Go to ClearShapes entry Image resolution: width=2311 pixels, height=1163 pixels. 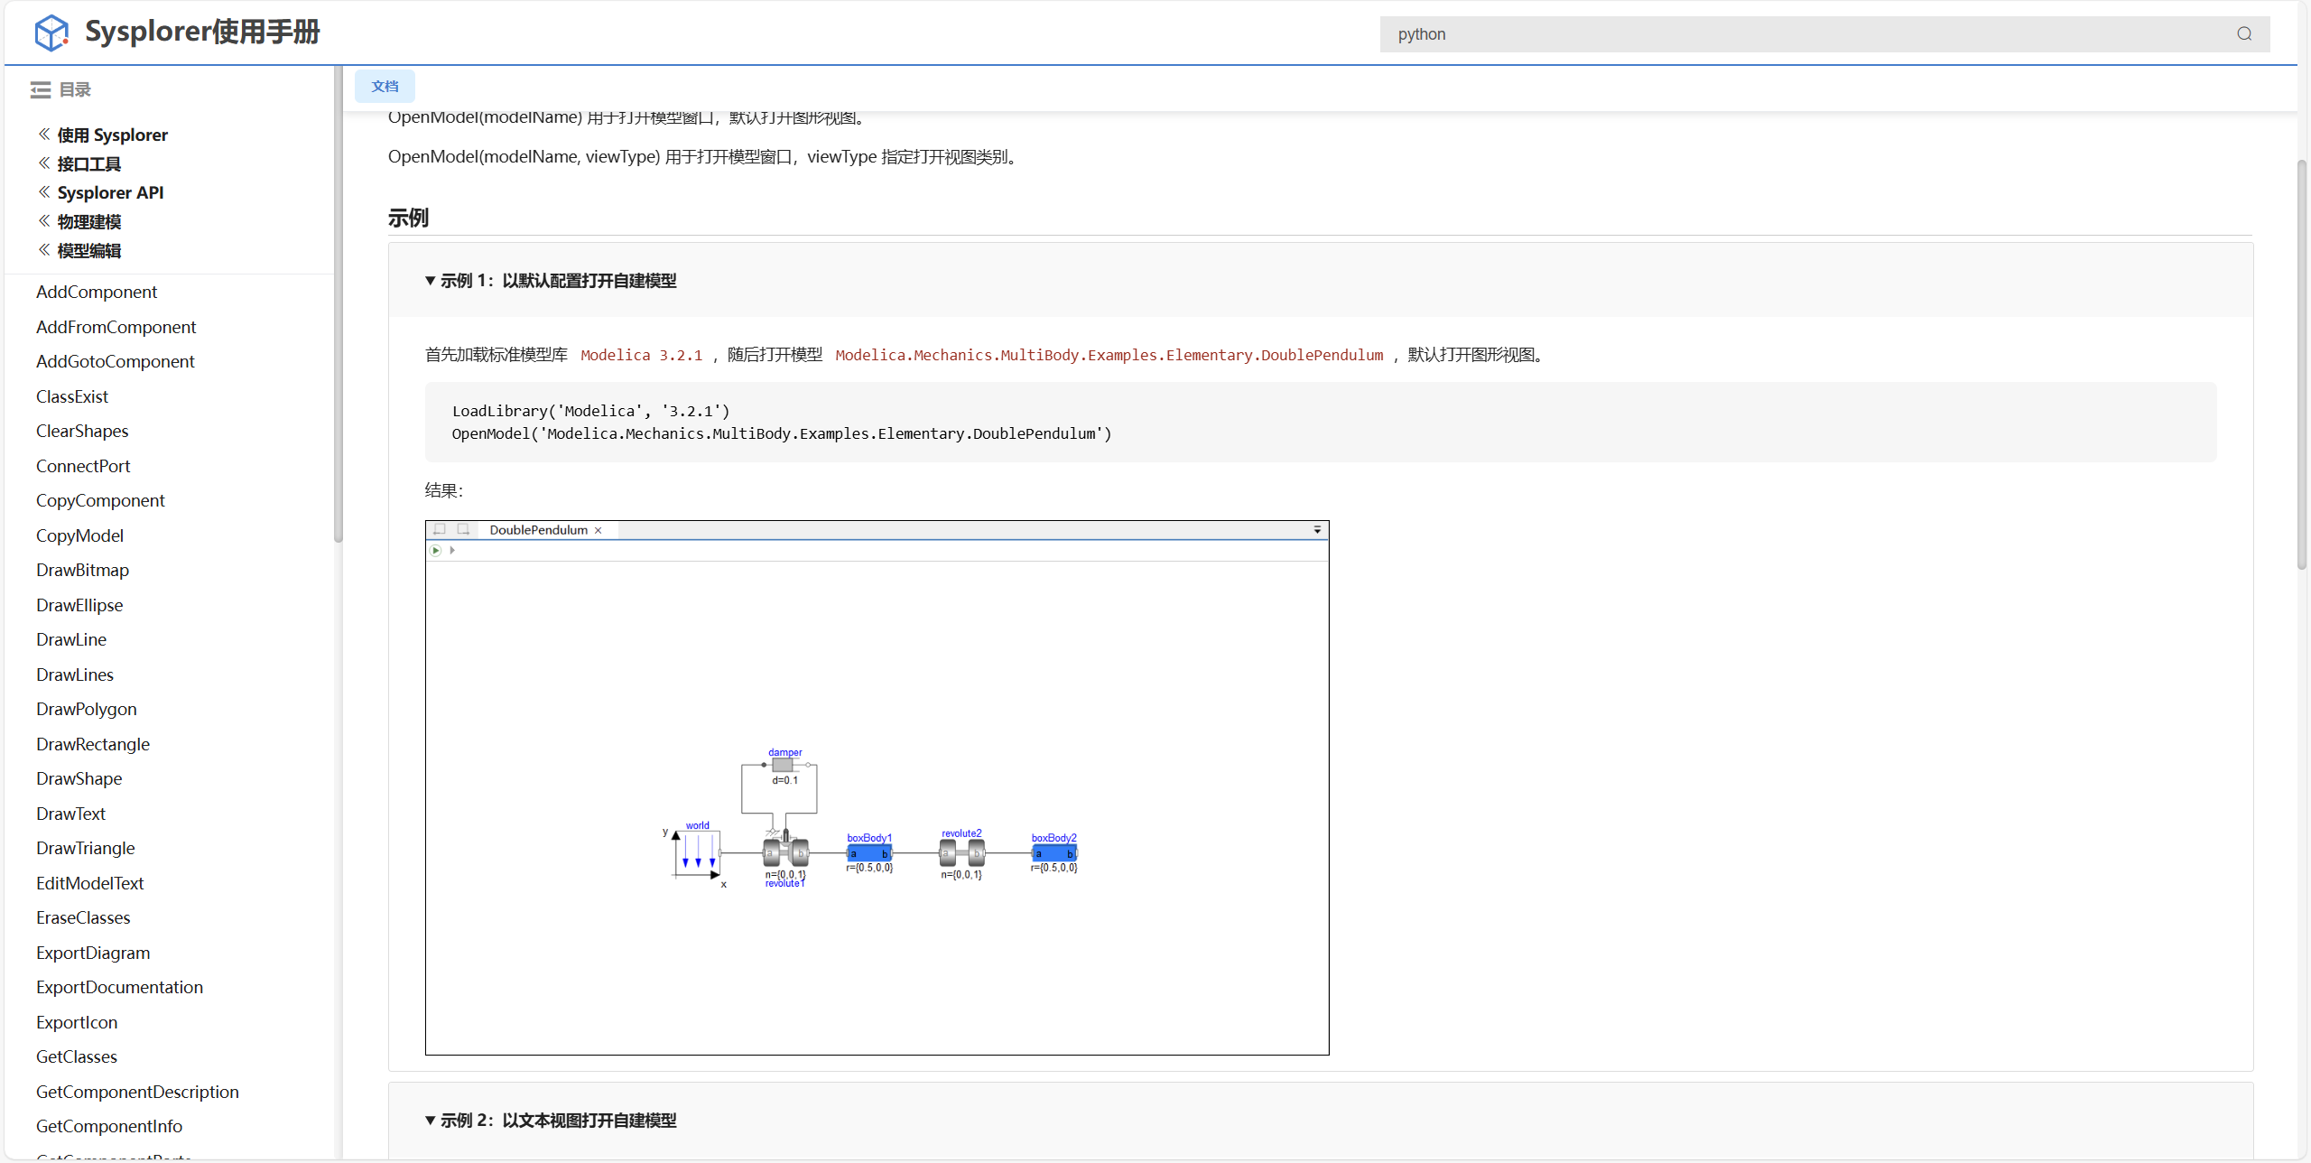[x=82, y=431]
